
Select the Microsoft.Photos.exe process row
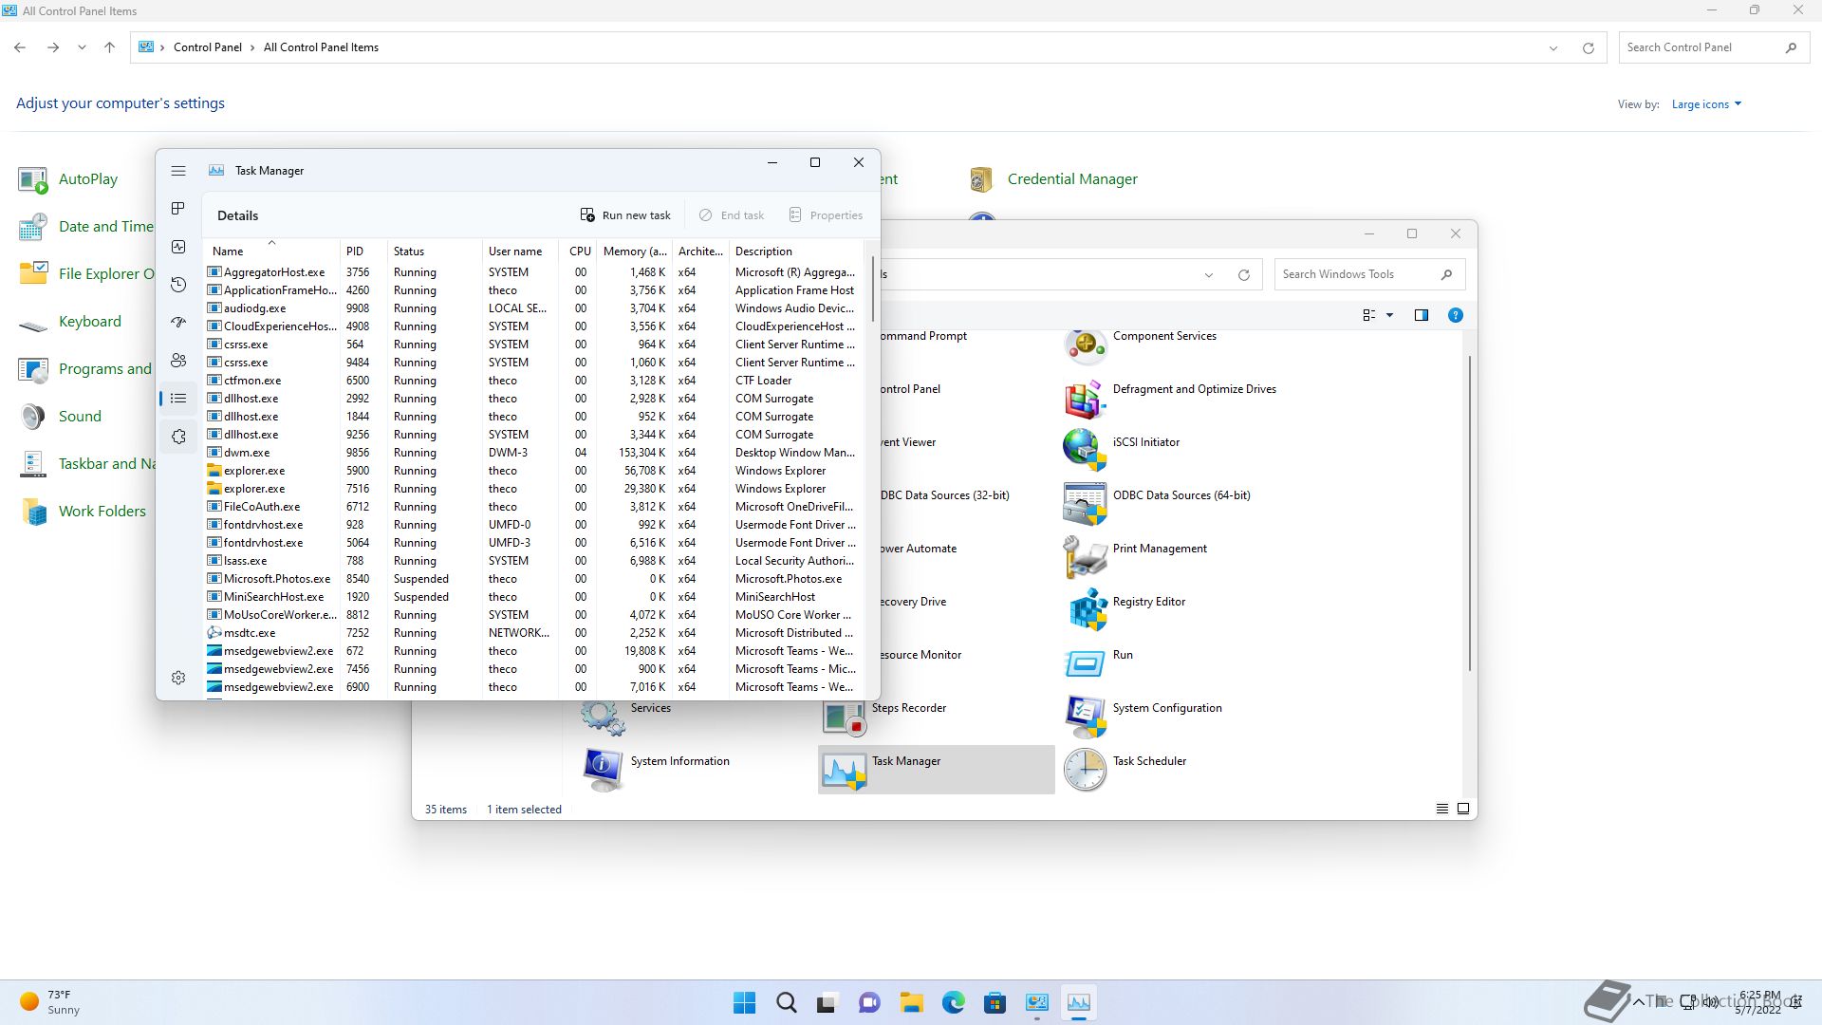click(534, 579)
